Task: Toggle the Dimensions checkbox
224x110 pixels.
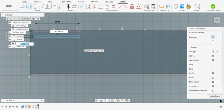Action: [213, 82]
